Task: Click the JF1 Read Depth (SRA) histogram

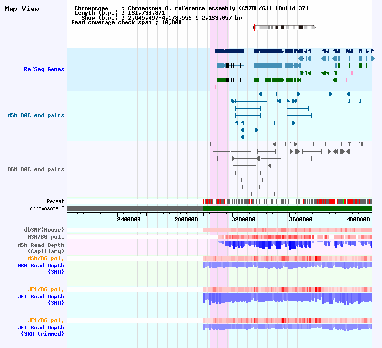Action: click(288, 299)
